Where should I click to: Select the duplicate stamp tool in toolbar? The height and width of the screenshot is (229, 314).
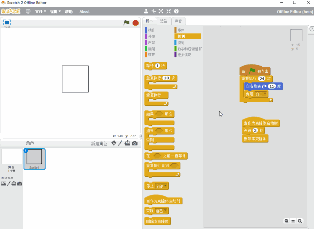(x=146, y=11)
